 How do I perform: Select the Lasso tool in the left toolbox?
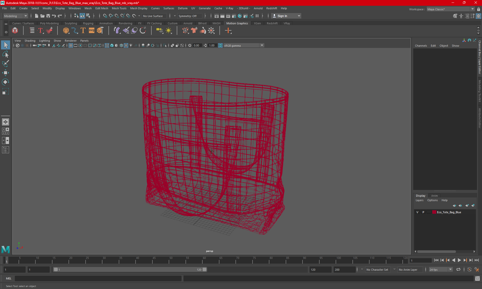click(6, 54)
